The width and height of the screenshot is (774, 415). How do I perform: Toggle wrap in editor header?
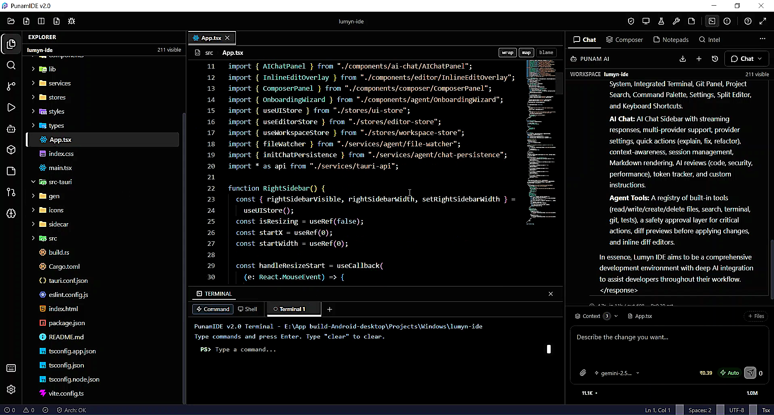tap(508, 52)
